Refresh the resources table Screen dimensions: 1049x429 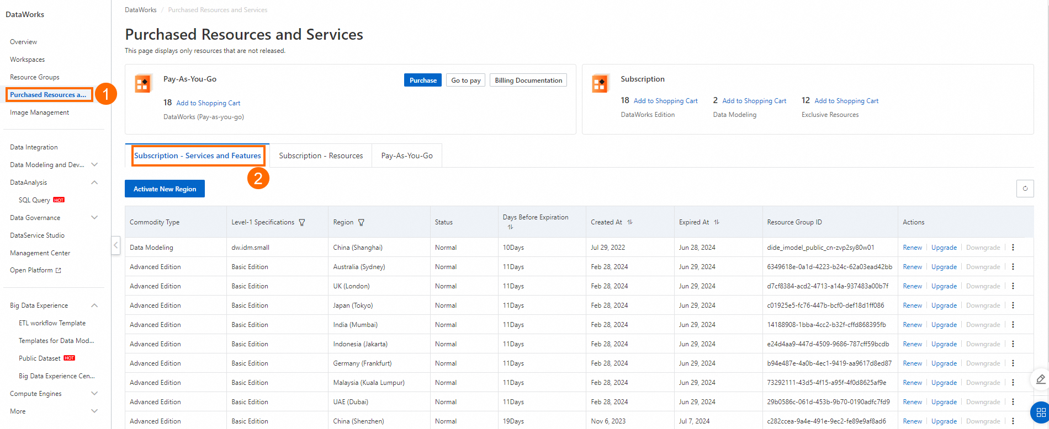1025,189
